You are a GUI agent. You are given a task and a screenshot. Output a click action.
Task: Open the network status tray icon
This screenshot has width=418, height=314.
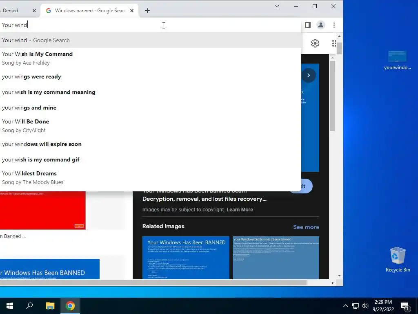pos(356,306)
